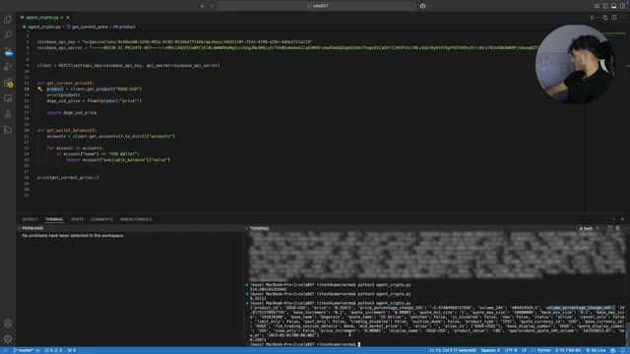Screen dimensions: 630x354
Task: Open the Copilot chat icon
Action: coord(422,6)
